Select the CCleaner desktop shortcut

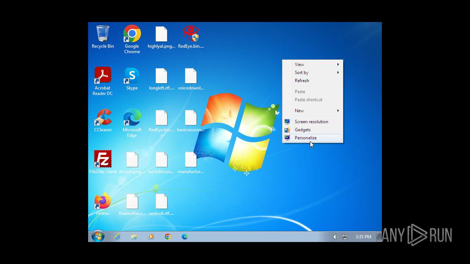click(103, 120)
